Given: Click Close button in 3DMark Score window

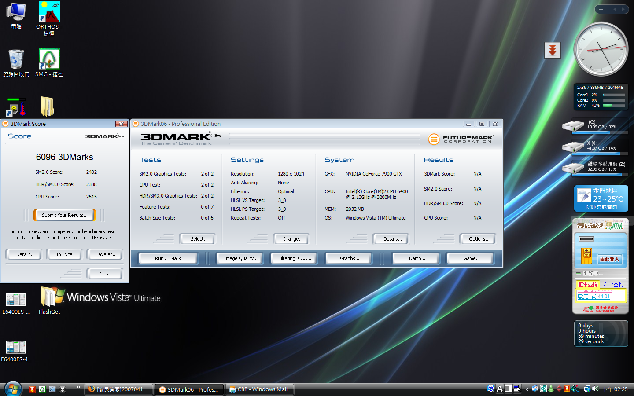Looking at the screenshot, I should click(105, 274).
